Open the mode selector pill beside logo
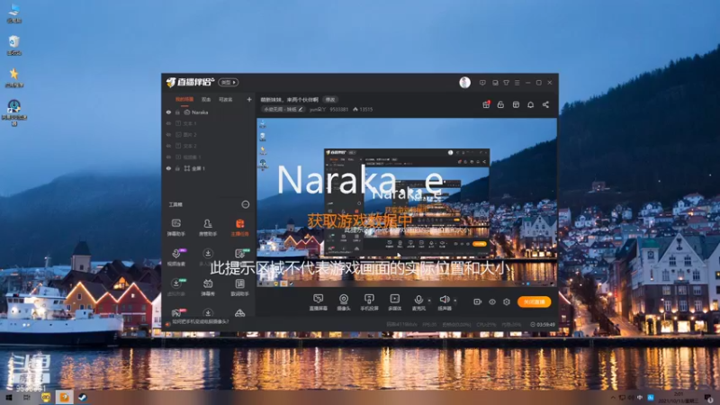Image resolution: width=720 pixels, height=405 pixels. 229,82
